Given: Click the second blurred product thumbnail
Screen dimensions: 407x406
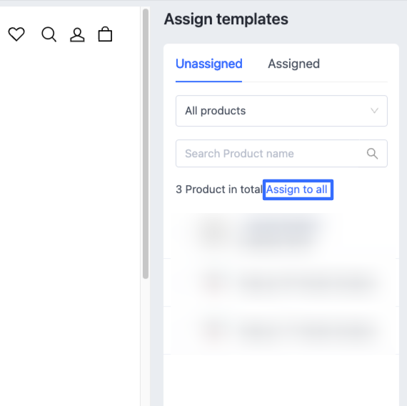Looking at the screenshot, I should 216,282.
